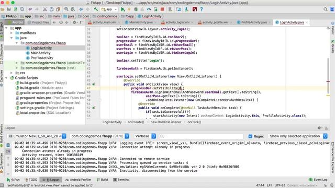Click the Logcat search input field
The width and height of the screenshot is (335, 188).
click(201, 136)
